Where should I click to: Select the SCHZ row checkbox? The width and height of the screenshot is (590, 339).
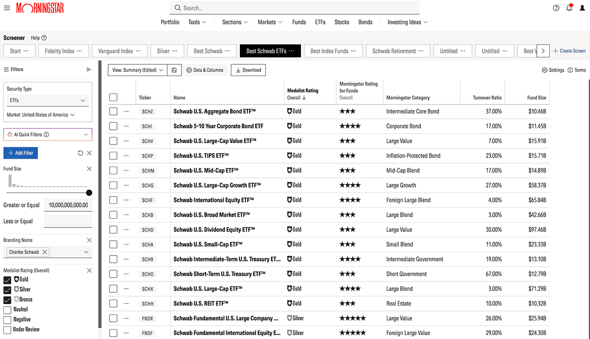coord(114,112)
